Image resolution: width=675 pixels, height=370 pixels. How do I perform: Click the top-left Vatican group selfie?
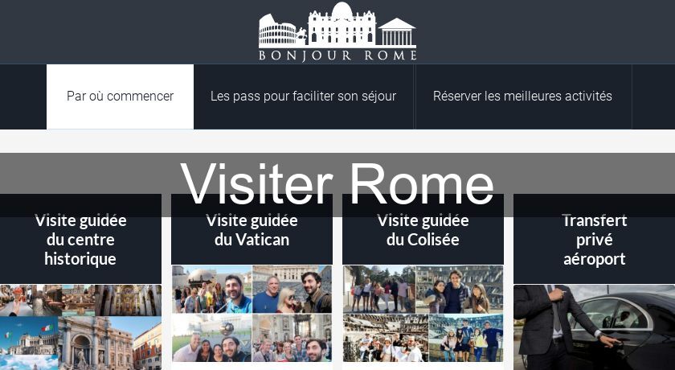pyautogui.click(x=212, y=289)
